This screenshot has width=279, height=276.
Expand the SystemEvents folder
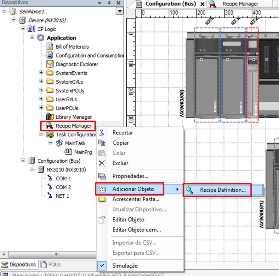[x=41, y=73]
